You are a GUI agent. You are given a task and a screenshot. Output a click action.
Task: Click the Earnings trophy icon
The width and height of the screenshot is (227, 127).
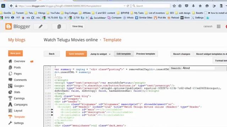10,98
